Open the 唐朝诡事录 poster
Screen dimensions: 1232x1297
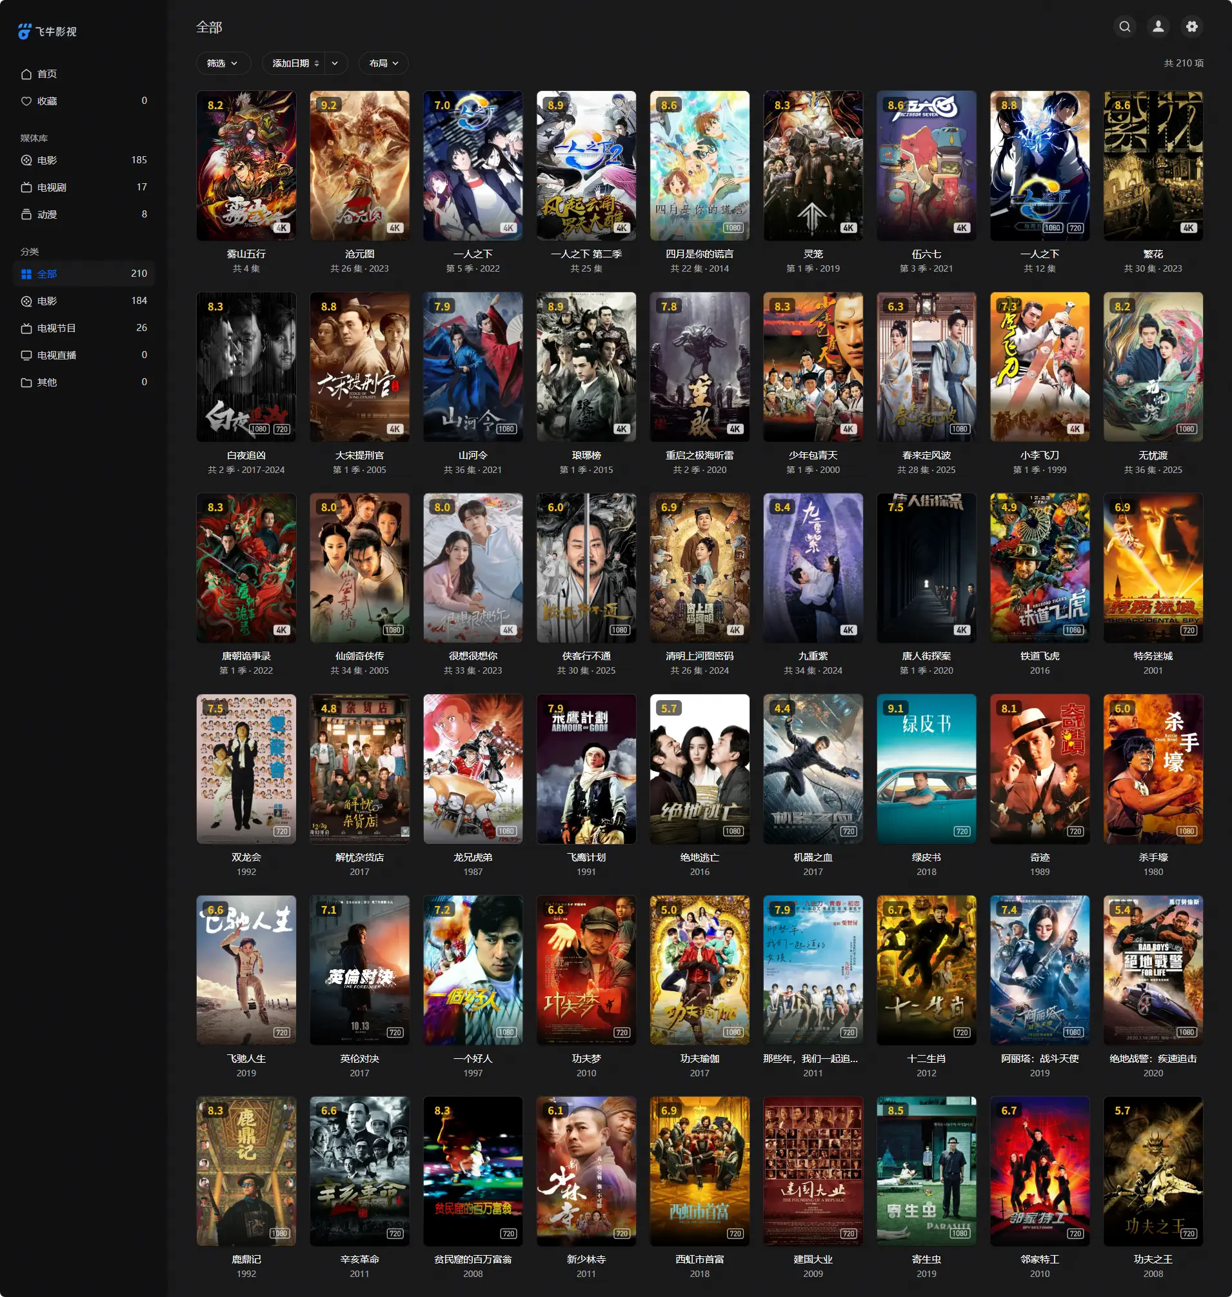coord(246,568)
